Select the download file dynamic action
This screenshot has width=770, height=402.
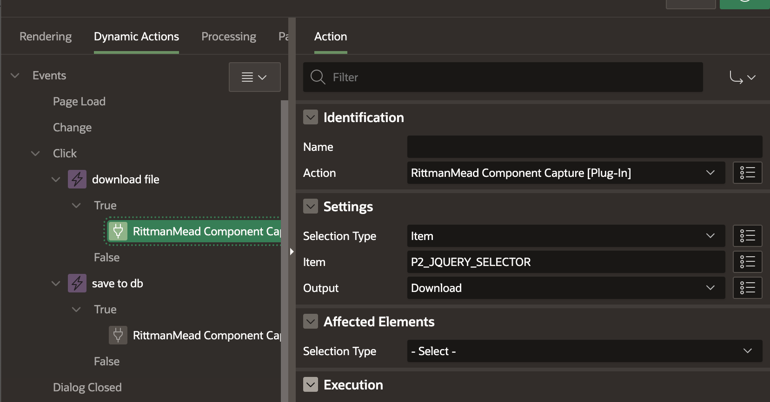point(126,179)
